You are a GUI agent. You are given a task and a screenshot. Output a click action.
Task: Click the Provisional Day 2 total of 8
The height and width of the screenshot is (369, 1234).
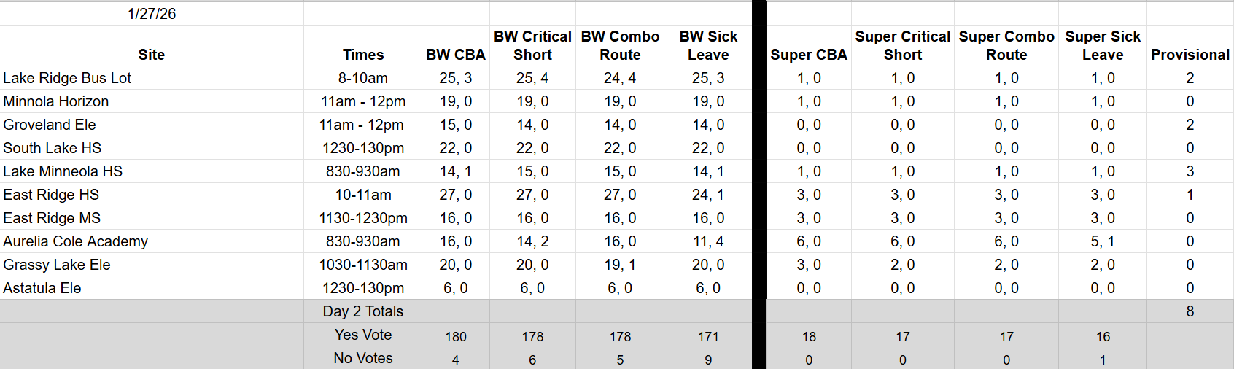1190,311
